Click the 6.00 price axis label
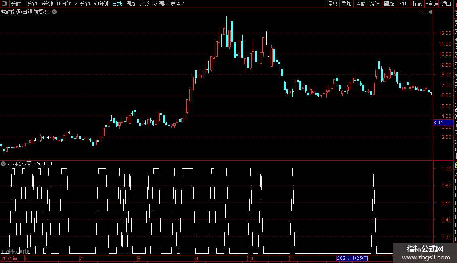This screenshot has width=457, height=263. coord(446,95)
